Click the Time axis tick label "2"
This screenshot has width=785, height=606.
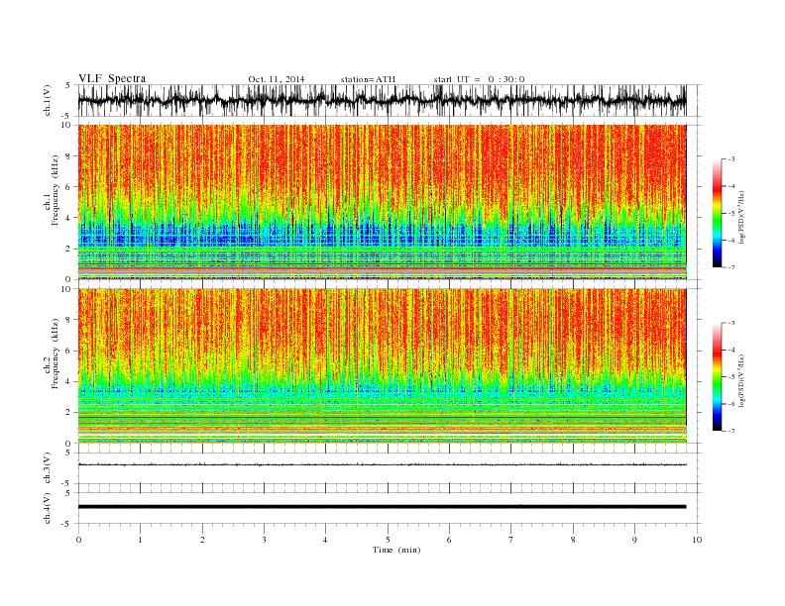[x=202, y=540]
